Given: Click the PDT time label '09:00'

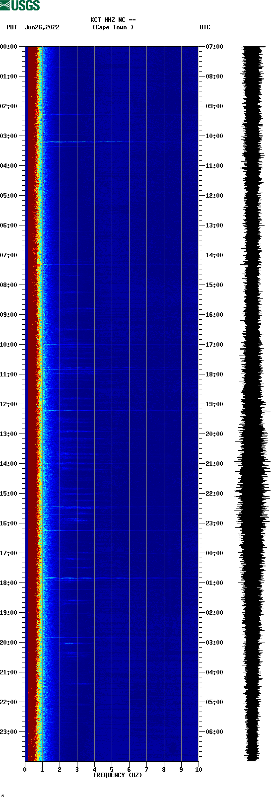Looking at the screenshot, I should point(8,314).
